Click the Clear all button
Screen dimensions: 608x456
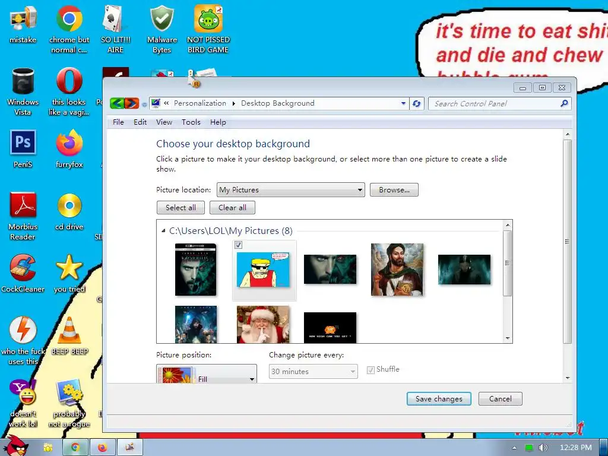[232, 207]
